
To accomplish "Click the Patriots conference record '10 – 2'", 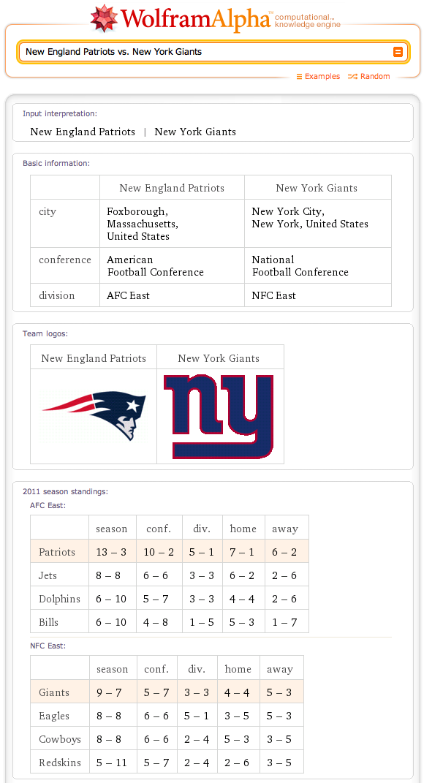I will (159, 552).
